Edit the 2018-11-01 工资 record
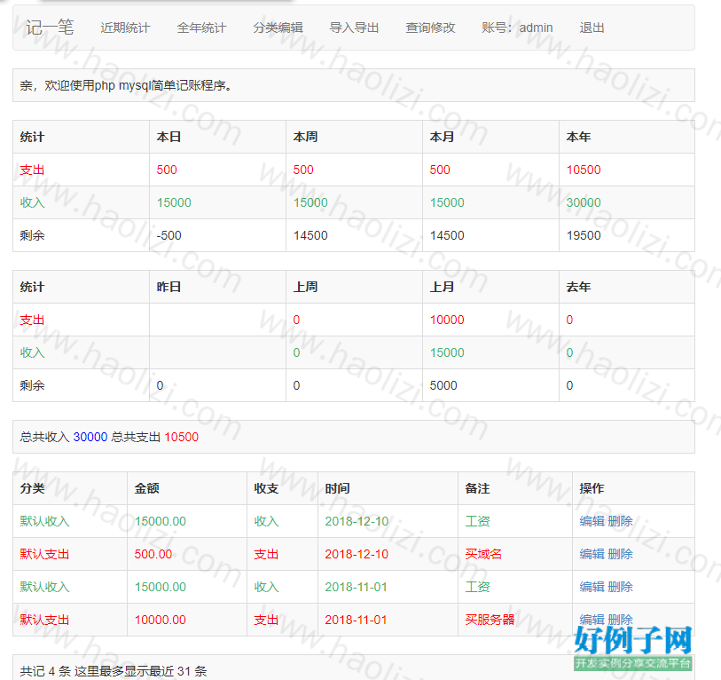 [x=592, y=587]
